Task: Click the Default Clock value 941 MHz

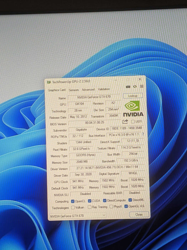Action: [x=78, y=187]
